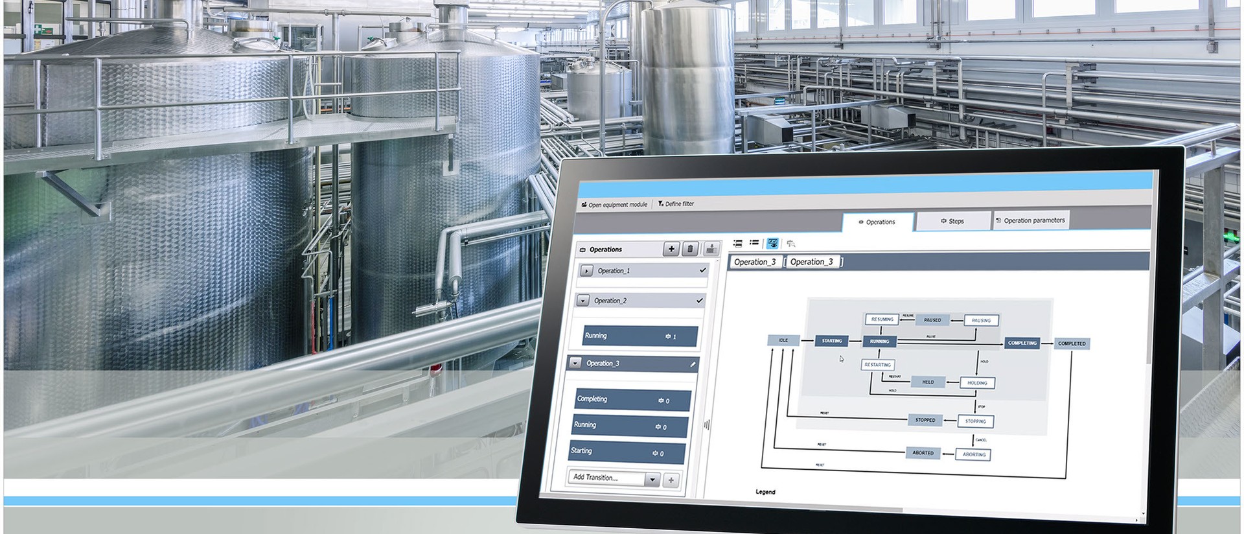
Task: Select the STOPPING state box
Action: point(976,421)
